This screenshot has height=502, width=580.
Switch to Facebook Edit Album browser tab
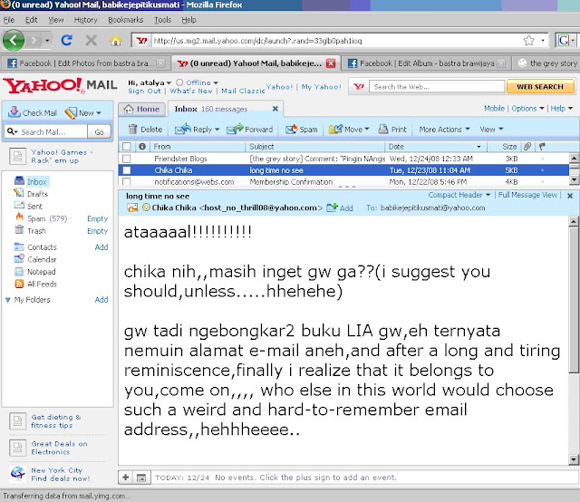pyautogui.click(x=426, y=63)
